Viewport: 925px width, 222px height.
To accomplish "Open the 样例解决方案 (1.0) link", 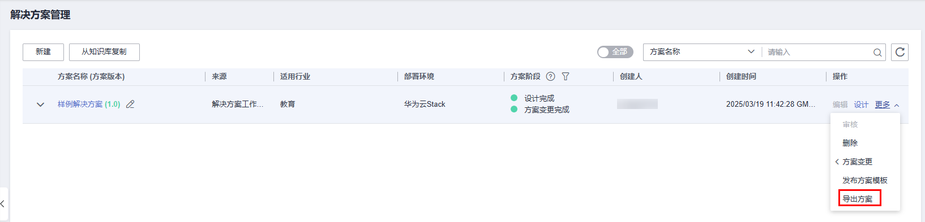I will pos(89,104).
